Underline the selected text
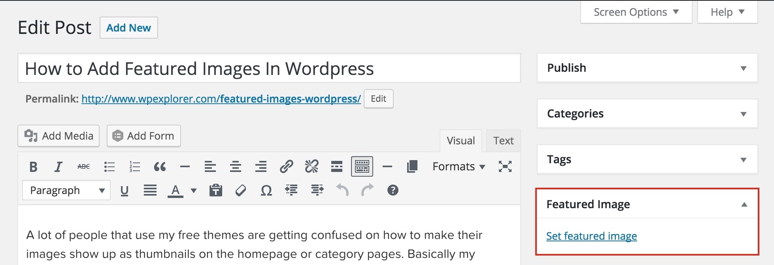The width and height of the screenshot is (774, 265). click(125, 191)
